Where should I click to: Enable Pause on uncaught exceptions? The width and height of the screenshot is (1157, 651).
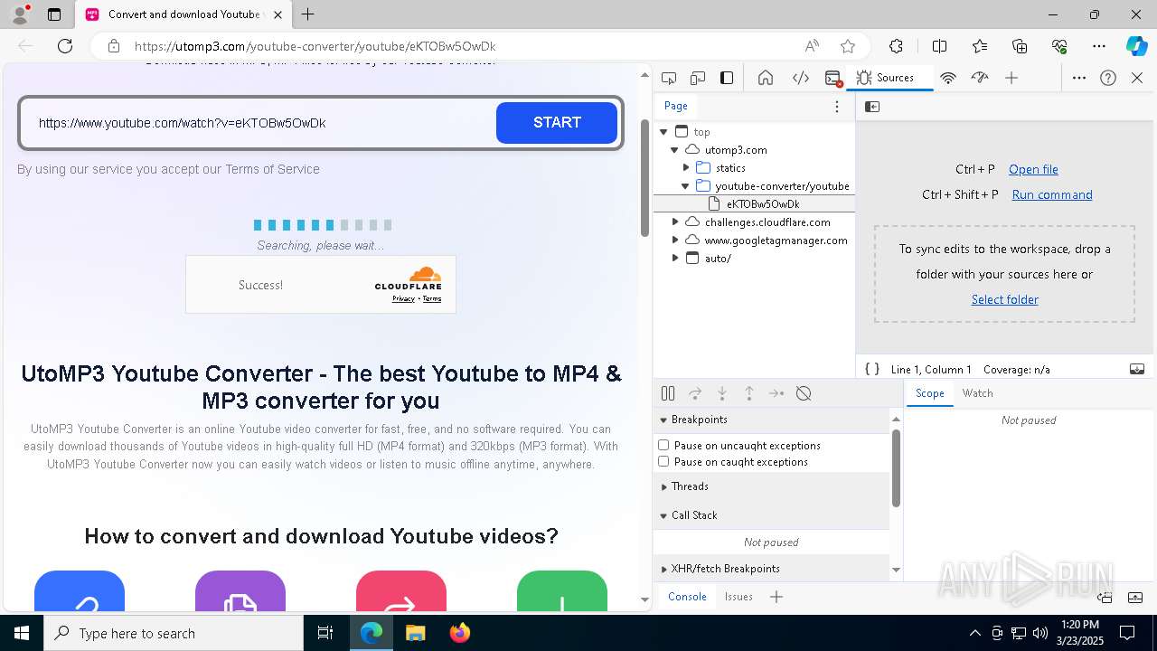(663, 445)
